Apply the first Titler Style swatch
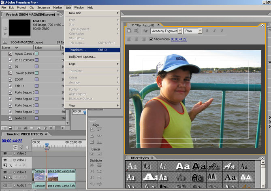The height and width of the screenshot is (191, 271). [132, 166]
